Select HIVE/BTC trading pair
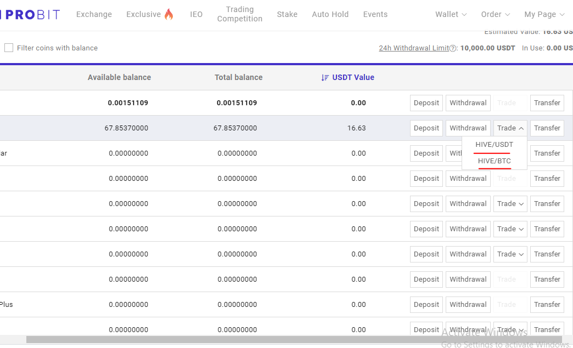 pos(494,161)
